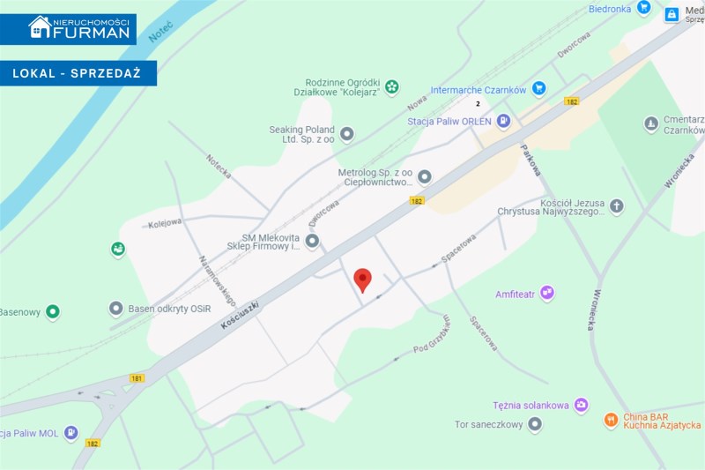Image resolution: width=705 pixels, height=470 pixels.
Task: Click the Stacja Paliw MOL fuel icon
Action: tap(71, 433)
